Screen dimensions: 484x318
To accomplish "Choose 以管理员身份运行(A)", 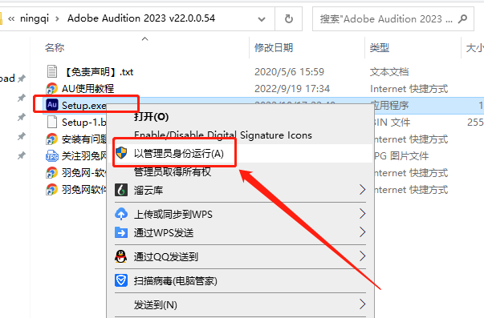I will click(x=240, y=153).
